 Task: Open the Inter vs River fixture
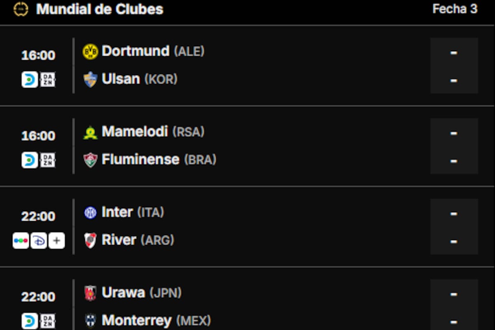(247, 226)
